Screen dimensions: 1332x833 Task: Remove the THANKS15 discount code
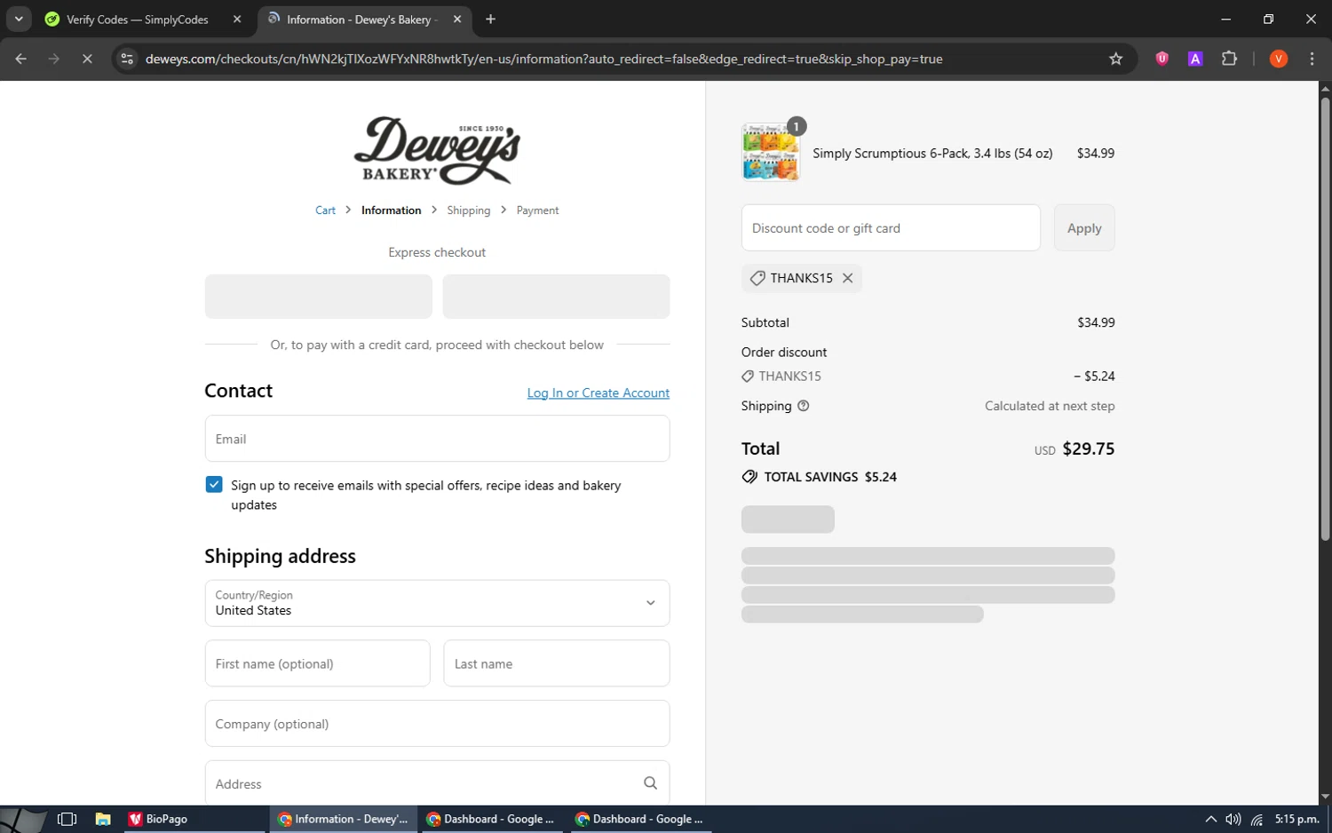pos(847,278)
